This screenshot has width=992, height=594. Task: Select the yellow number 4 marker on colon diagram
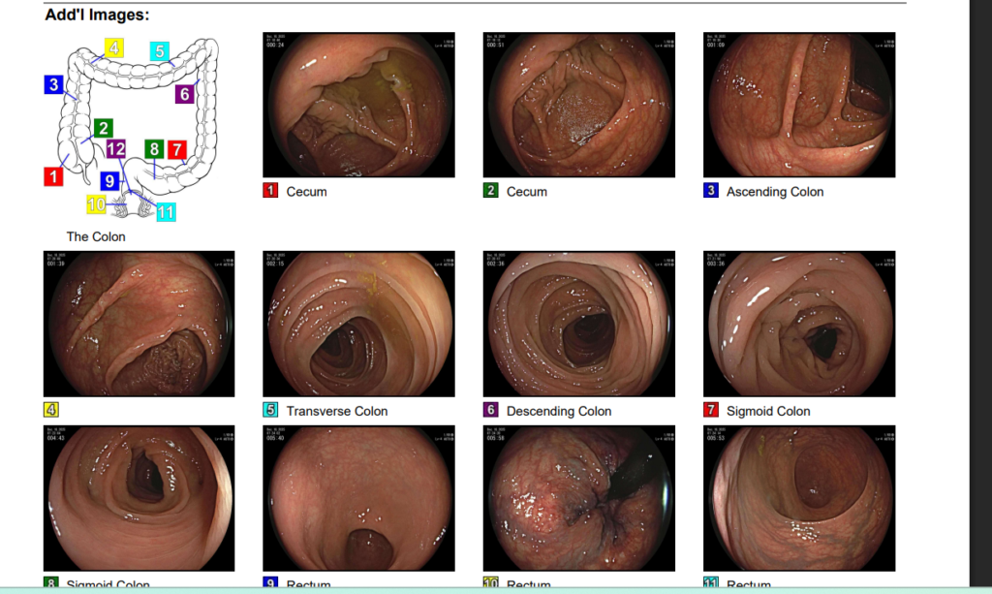click(x=114, y=48)
